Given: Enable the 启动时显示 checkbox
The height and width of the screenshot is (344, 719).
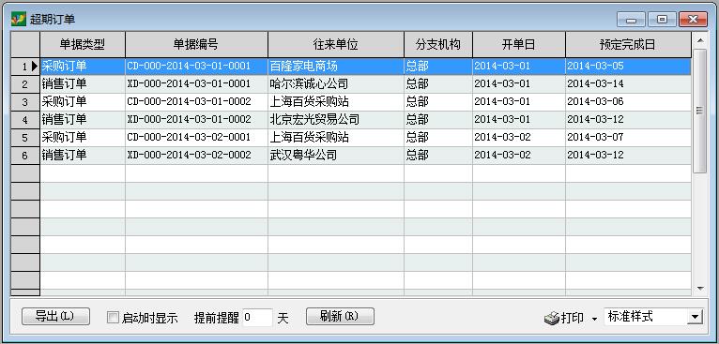Looking at the screenshot, I should pyautogui.click(x=113, y=318).
